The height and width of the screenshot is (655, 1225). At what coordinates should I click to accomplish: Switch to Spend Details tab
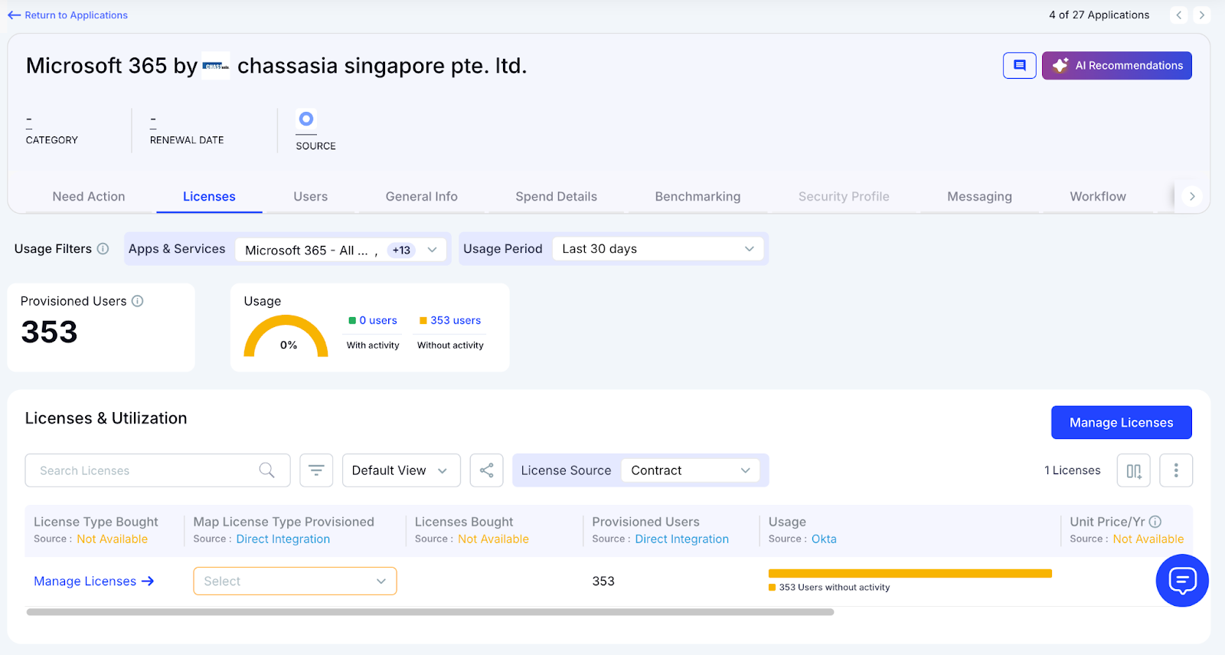point(557,197)
